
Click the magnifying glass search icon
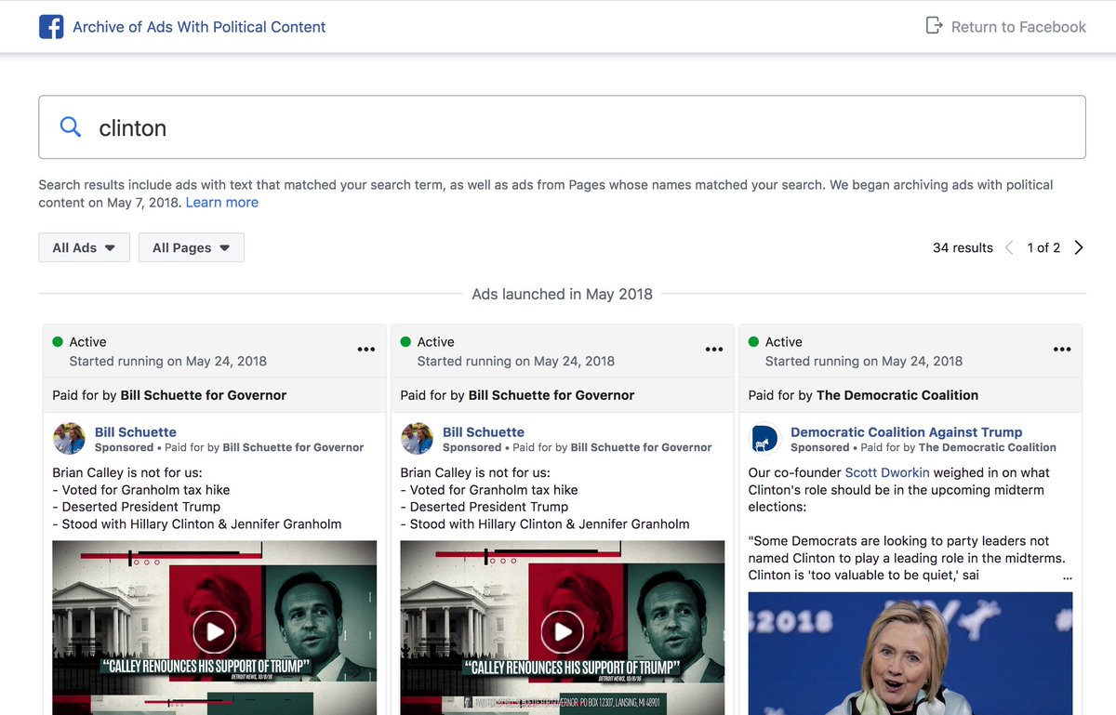coord(71,126)
